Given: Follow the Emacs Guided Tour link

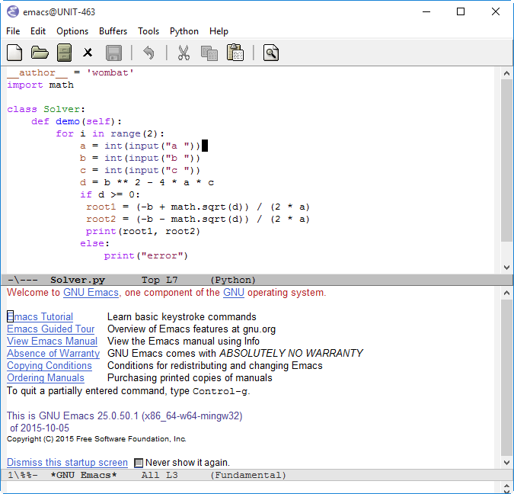Looking at the screenshot, I should tap(50, 329).
